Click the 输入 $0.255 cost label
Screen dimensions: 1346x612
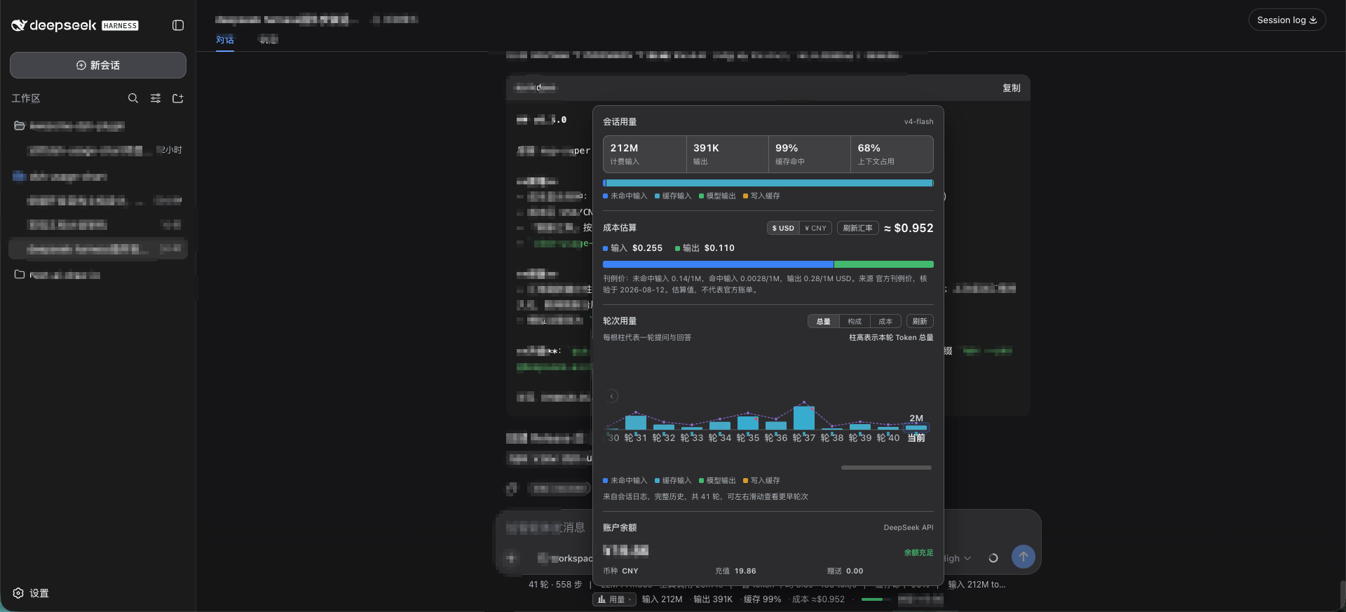[x=632, y=248]
